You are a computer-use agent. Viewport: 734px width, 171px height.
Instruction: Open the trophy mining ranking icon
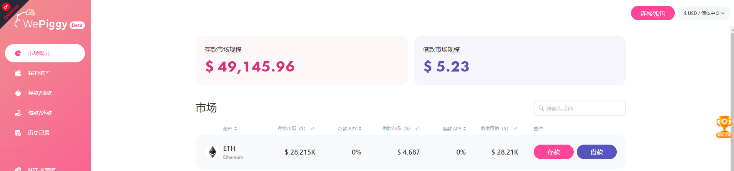click(724, 127)
